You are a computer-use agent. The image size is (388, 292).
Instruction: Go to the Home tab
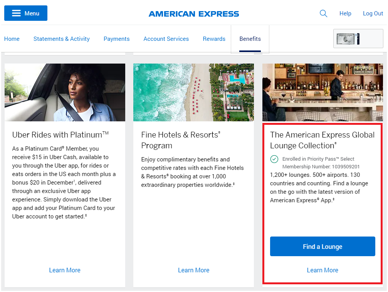point(12,39)
